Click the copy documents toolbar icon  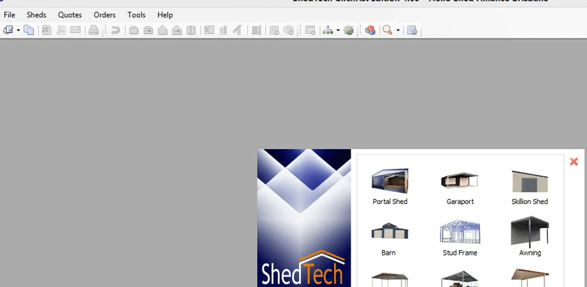point(29,30)
